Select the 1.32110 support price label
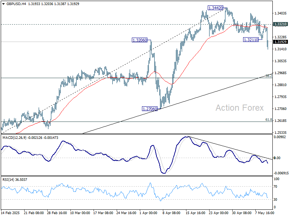This screenshot has height=217, width=289. coord(251,40)
